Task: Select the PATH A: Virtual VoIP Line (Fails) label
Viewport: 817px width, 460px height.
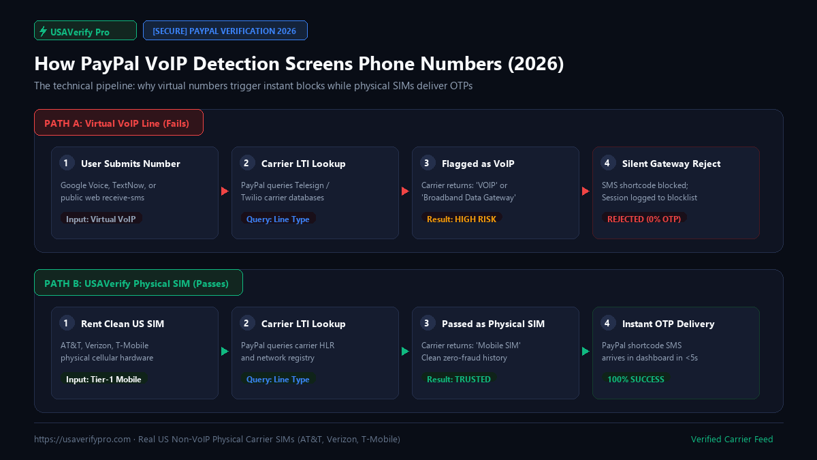Action: pyautogui.click(x=119, y=123)
